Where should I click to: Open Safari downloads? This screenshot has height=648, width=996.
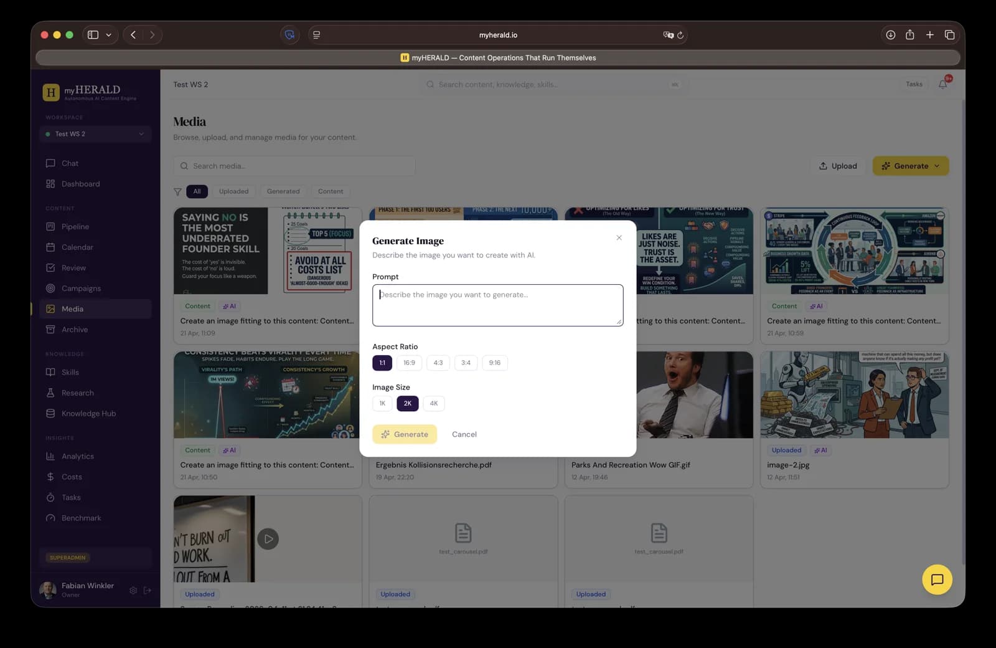(891, 35)
